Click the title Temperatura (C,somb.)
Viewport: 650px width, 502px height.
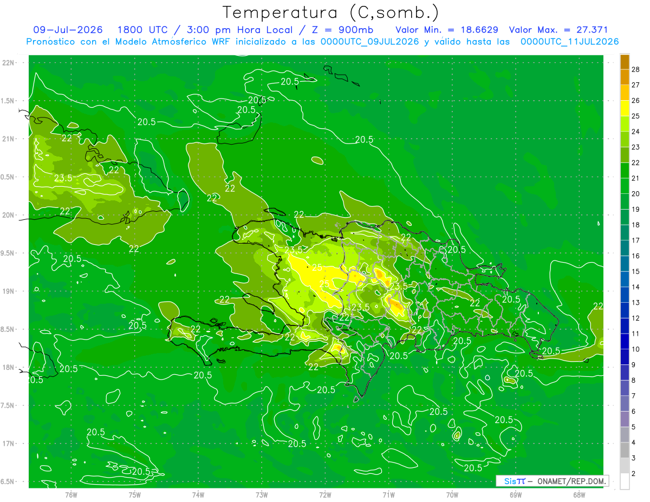[x=331, y=12]
